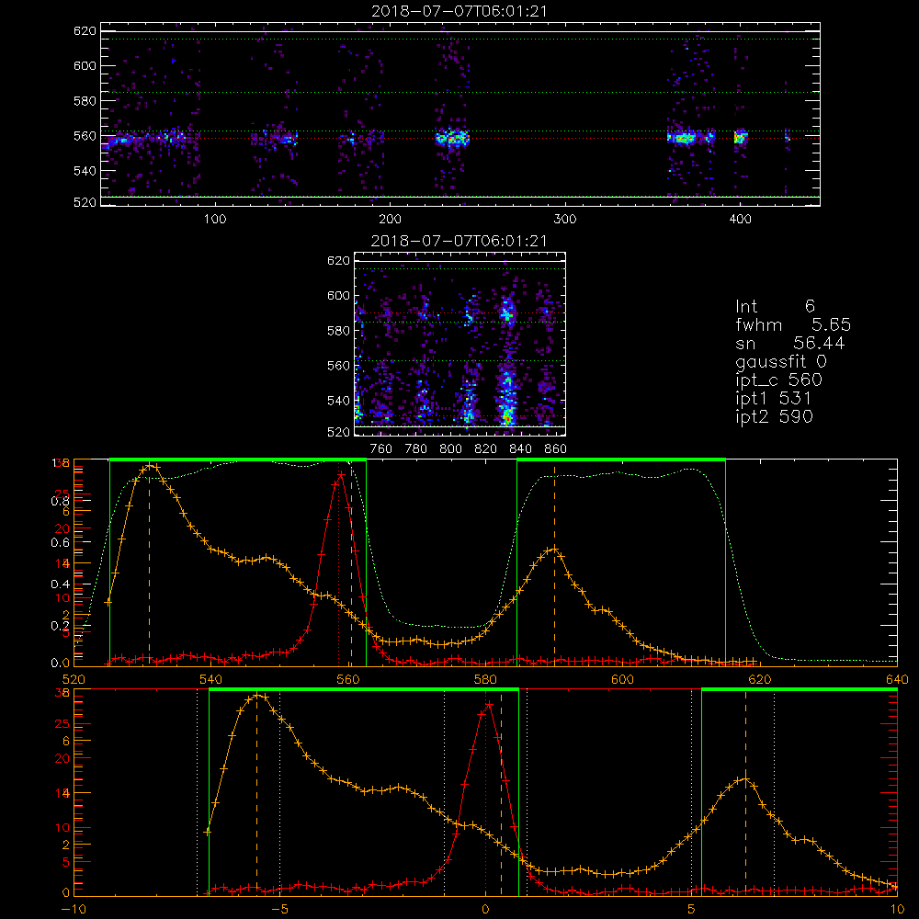Click the x-axis label -10 on the bottom plot
The image size is (919, 919).
[x=74, y=910]
